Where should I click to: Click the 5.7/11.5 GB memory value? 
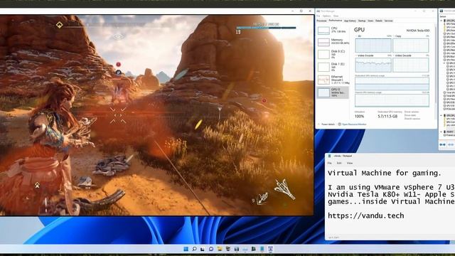387,117
